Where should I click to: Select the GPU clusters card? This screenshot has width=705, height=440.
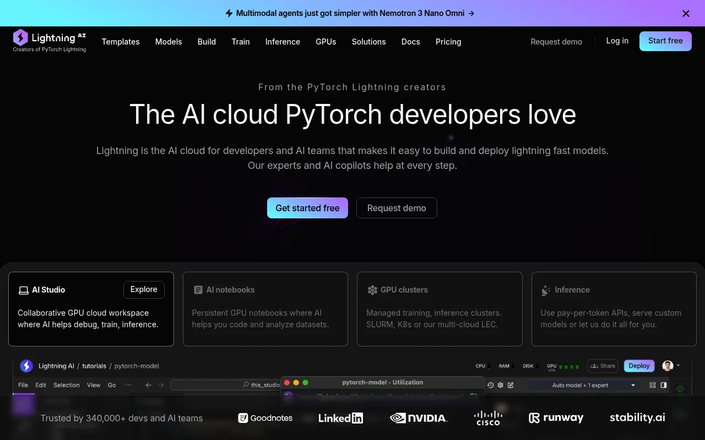tap(440, 309)
